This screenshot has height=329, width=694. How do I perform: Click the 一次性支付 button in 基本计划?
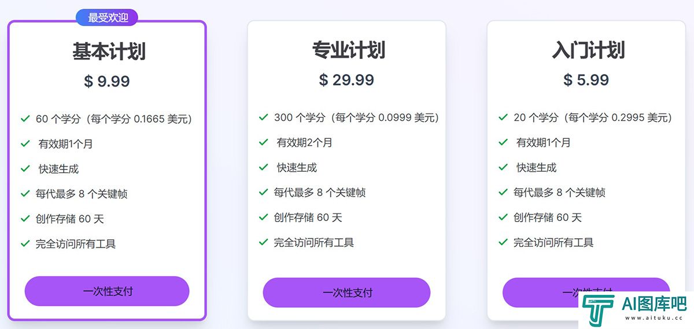[107, 291]
